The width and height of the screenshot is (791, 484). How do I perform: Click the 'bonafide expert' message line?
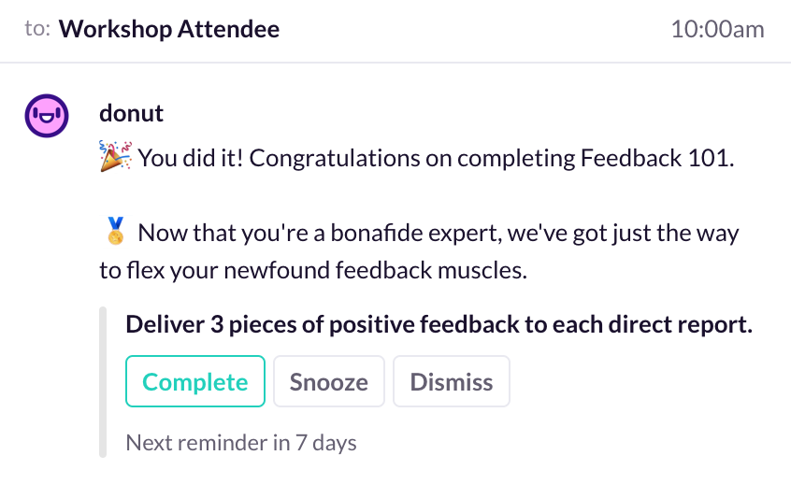(438, 233)
